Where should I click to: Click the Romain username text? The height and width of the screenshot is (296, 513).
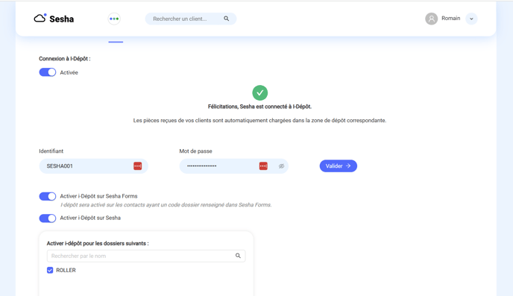click(450, 19)
